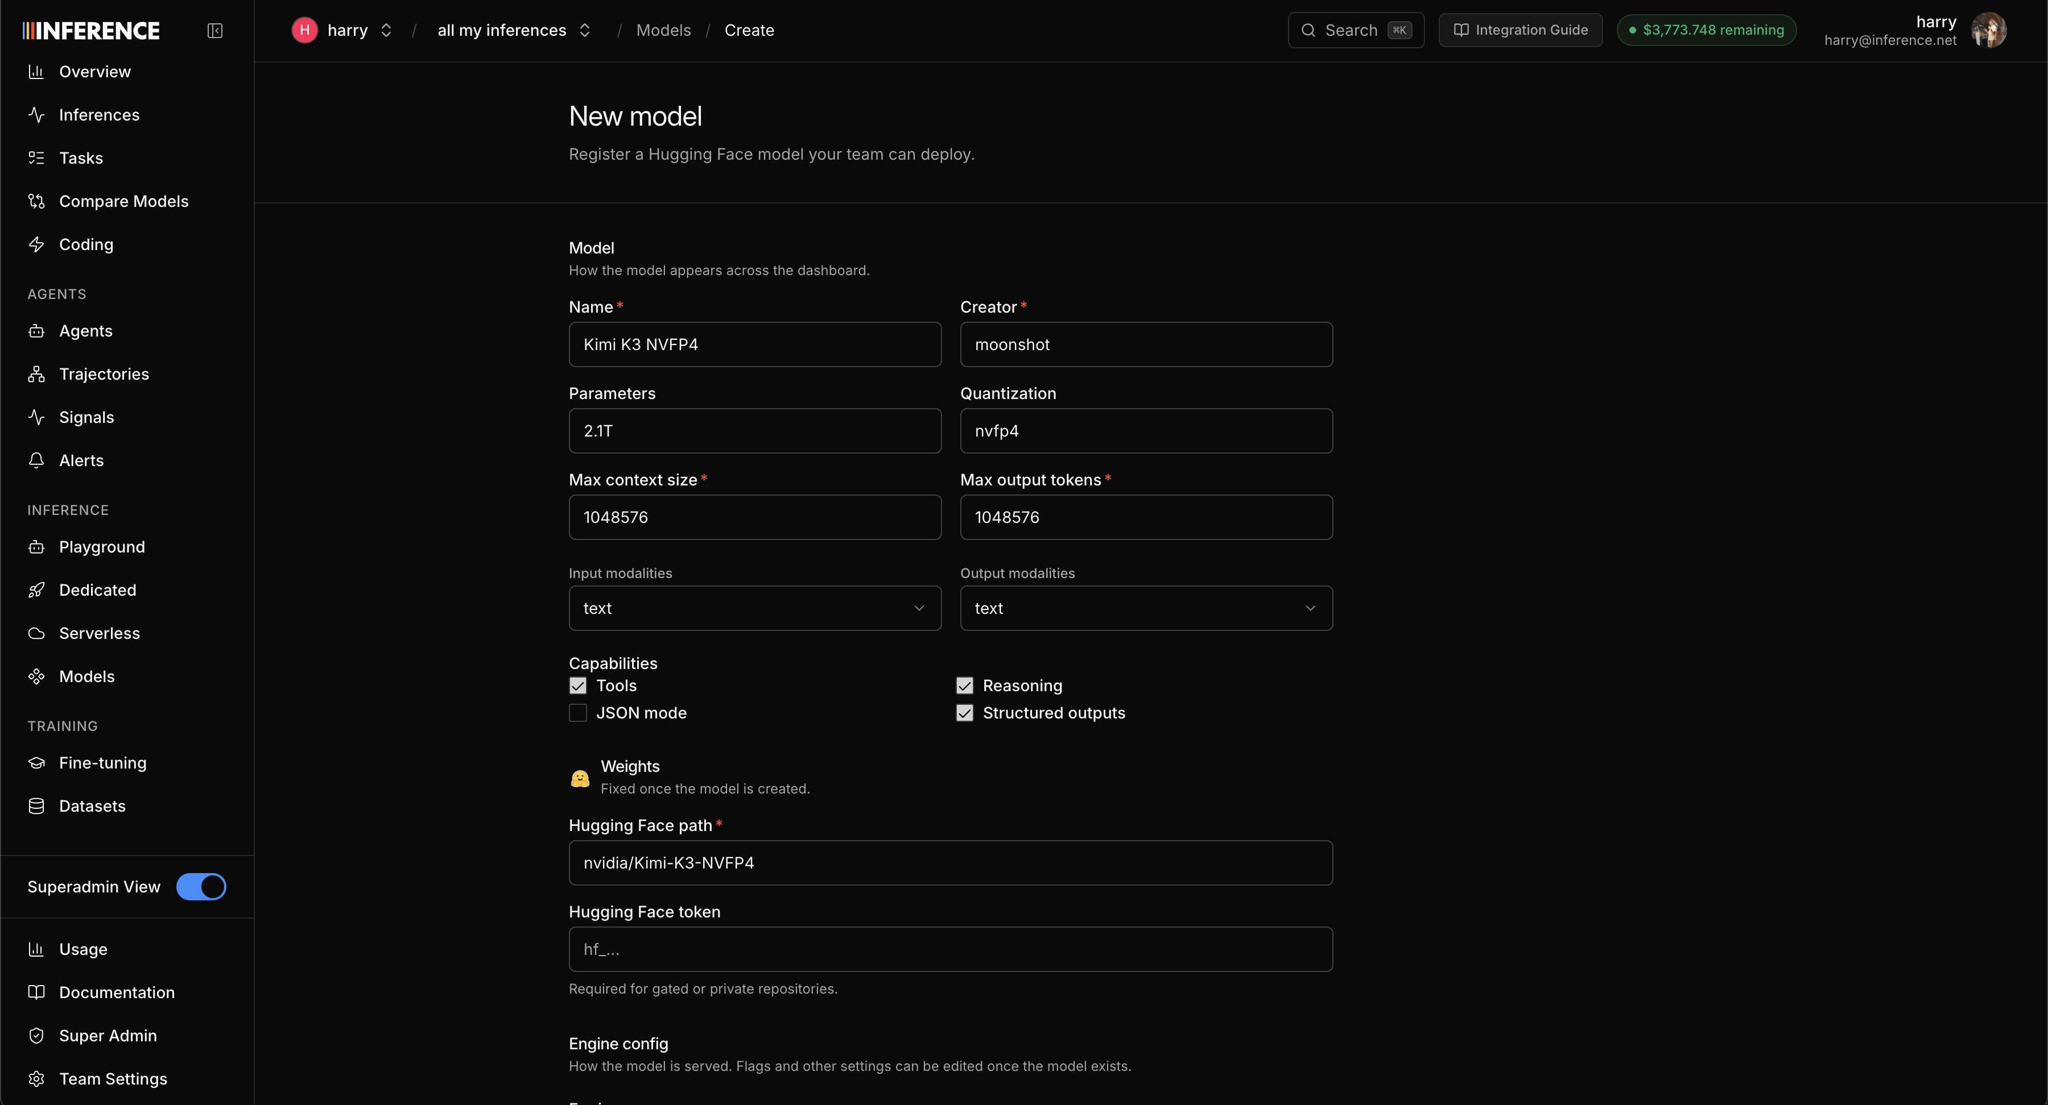The height and width of the screenshot is (1105, 2048).
Task: Turn off the Superadmin View switch
Action: point(201,887)
